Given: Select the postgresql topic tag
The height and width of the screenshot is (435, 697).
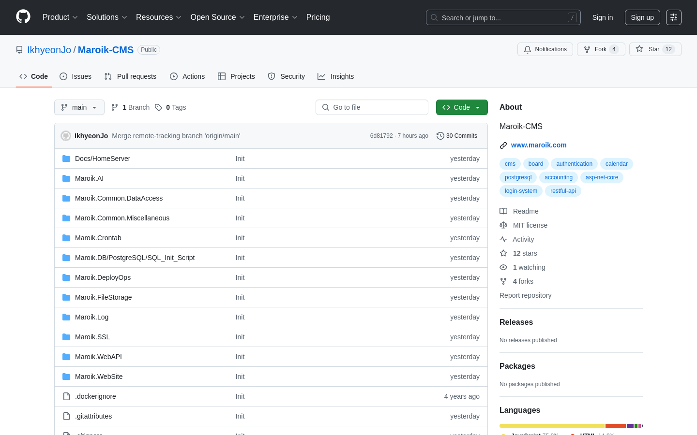Looking at the screenshot, I should tap(518, 177).
